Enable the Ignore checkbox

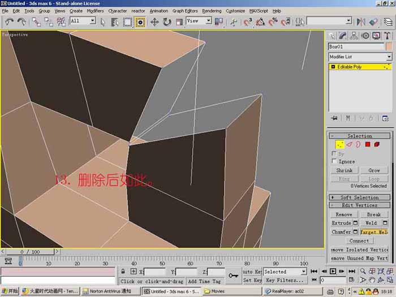(334, 161)
